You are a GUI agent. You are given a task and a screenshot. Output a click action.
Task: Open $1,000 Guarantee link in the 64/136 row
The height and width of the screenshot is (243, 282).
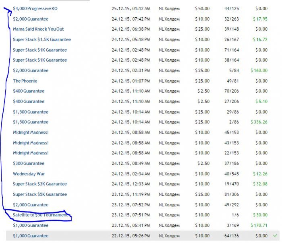31,236
